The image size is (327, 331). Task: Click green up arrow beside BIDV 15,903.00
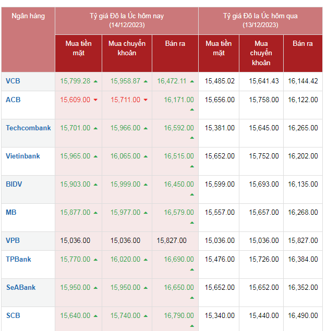pos(95,185)
